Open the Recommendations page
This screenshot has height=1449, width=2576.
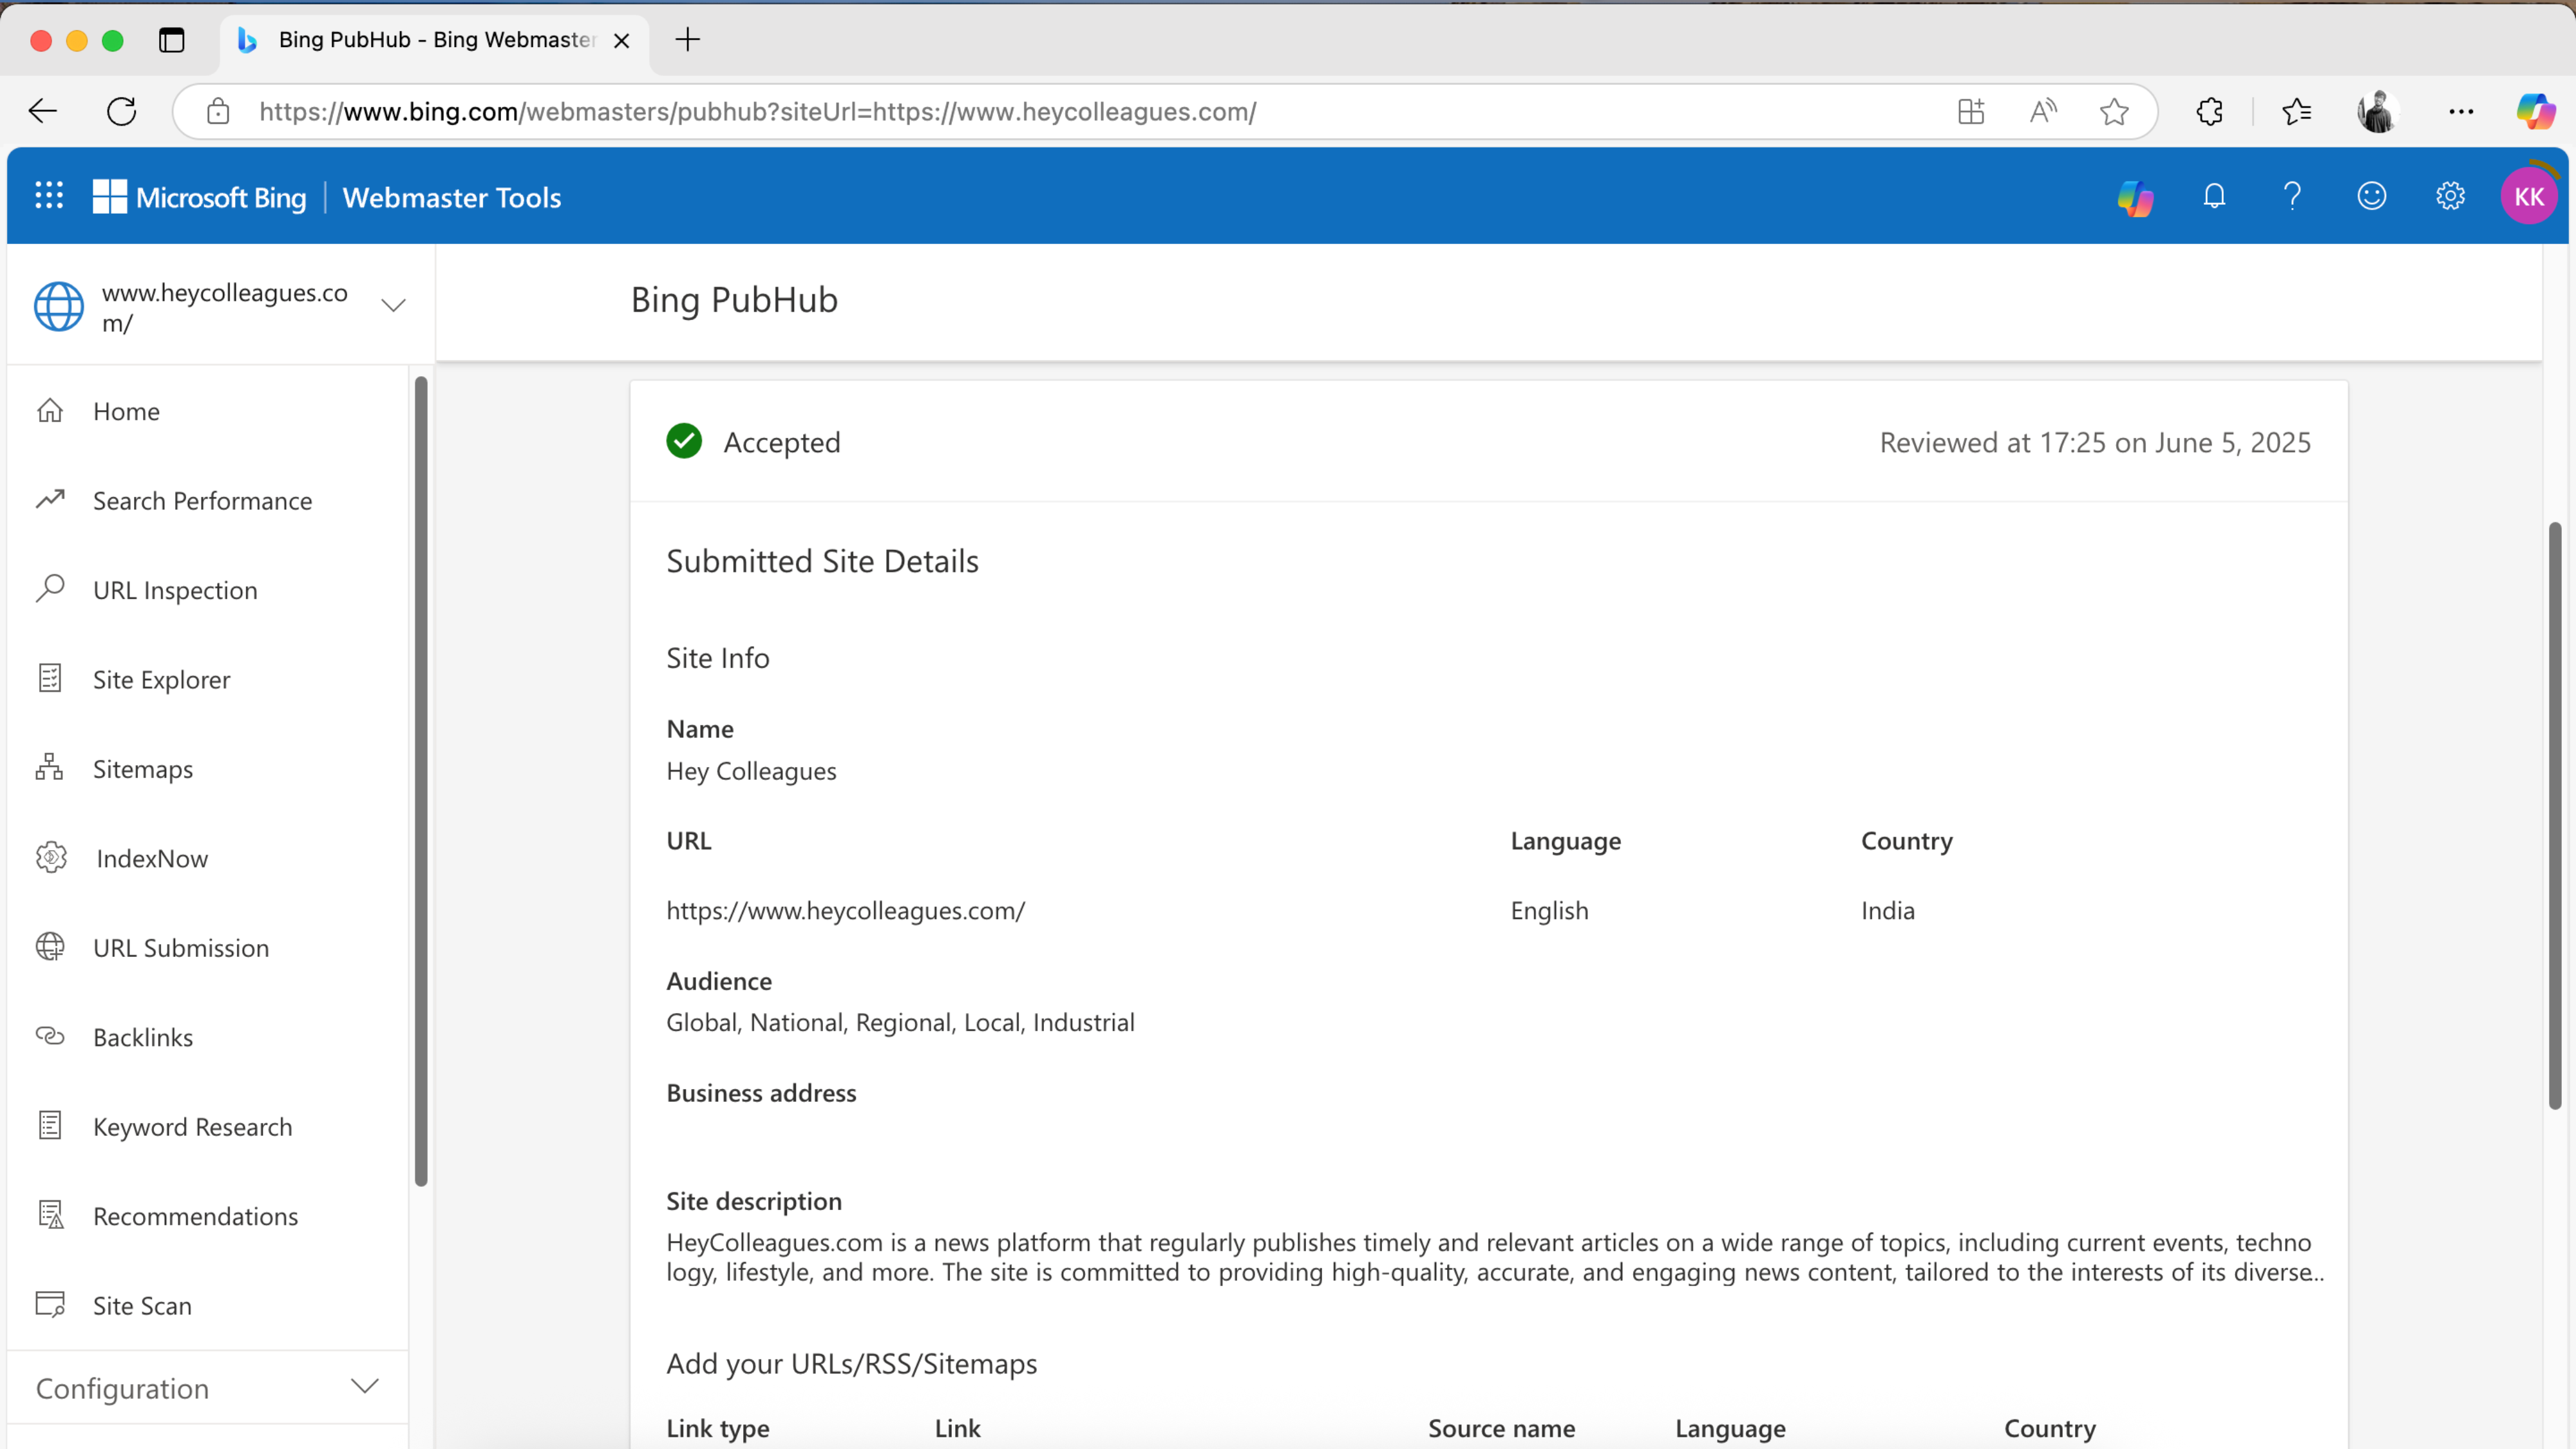point(196,1216)
